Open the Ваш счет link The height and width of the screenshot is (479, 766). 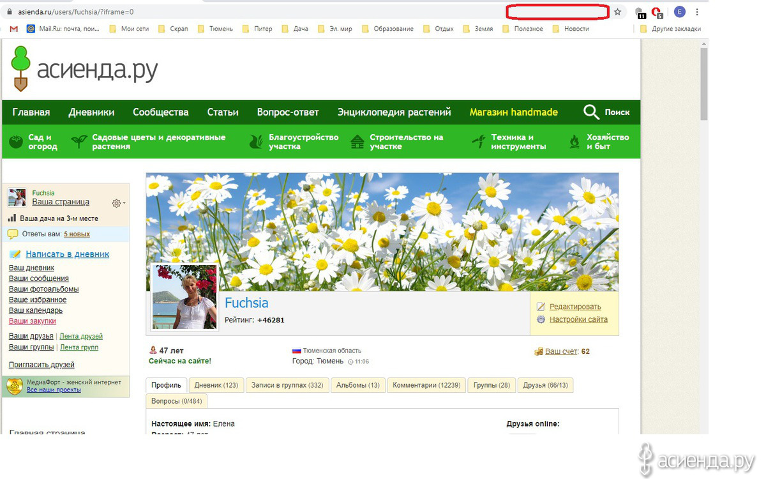point(562,351)
